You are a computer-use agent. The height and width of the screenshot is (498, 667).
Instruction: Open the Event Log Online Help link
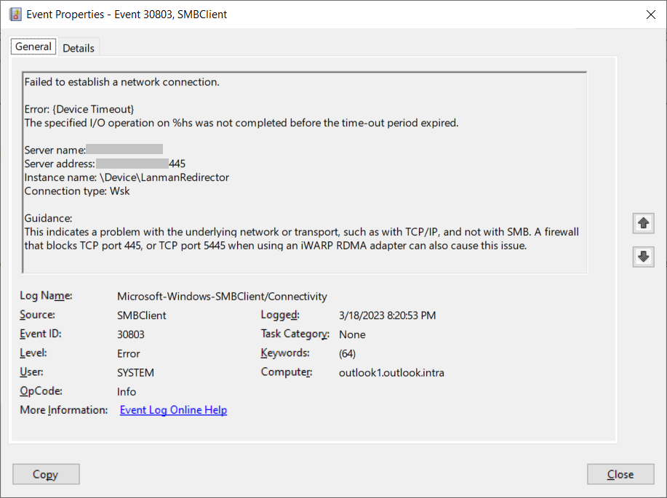[x=173, y=409]
